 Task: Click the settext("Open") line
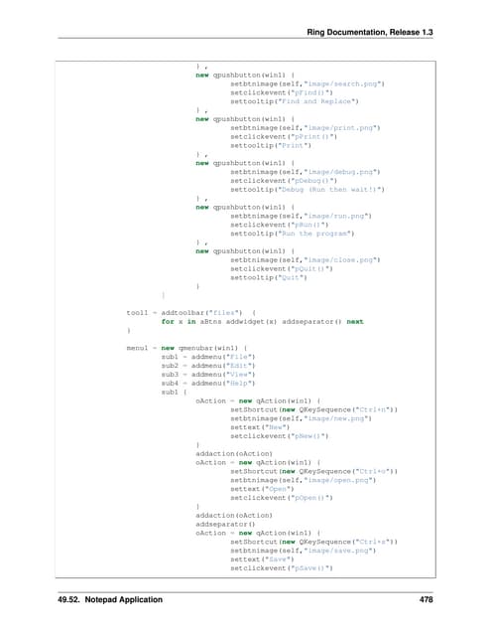(262, 489)
